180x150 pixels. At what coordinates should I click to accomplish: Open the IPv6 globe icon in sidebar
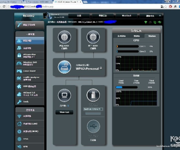coord(19,139)
